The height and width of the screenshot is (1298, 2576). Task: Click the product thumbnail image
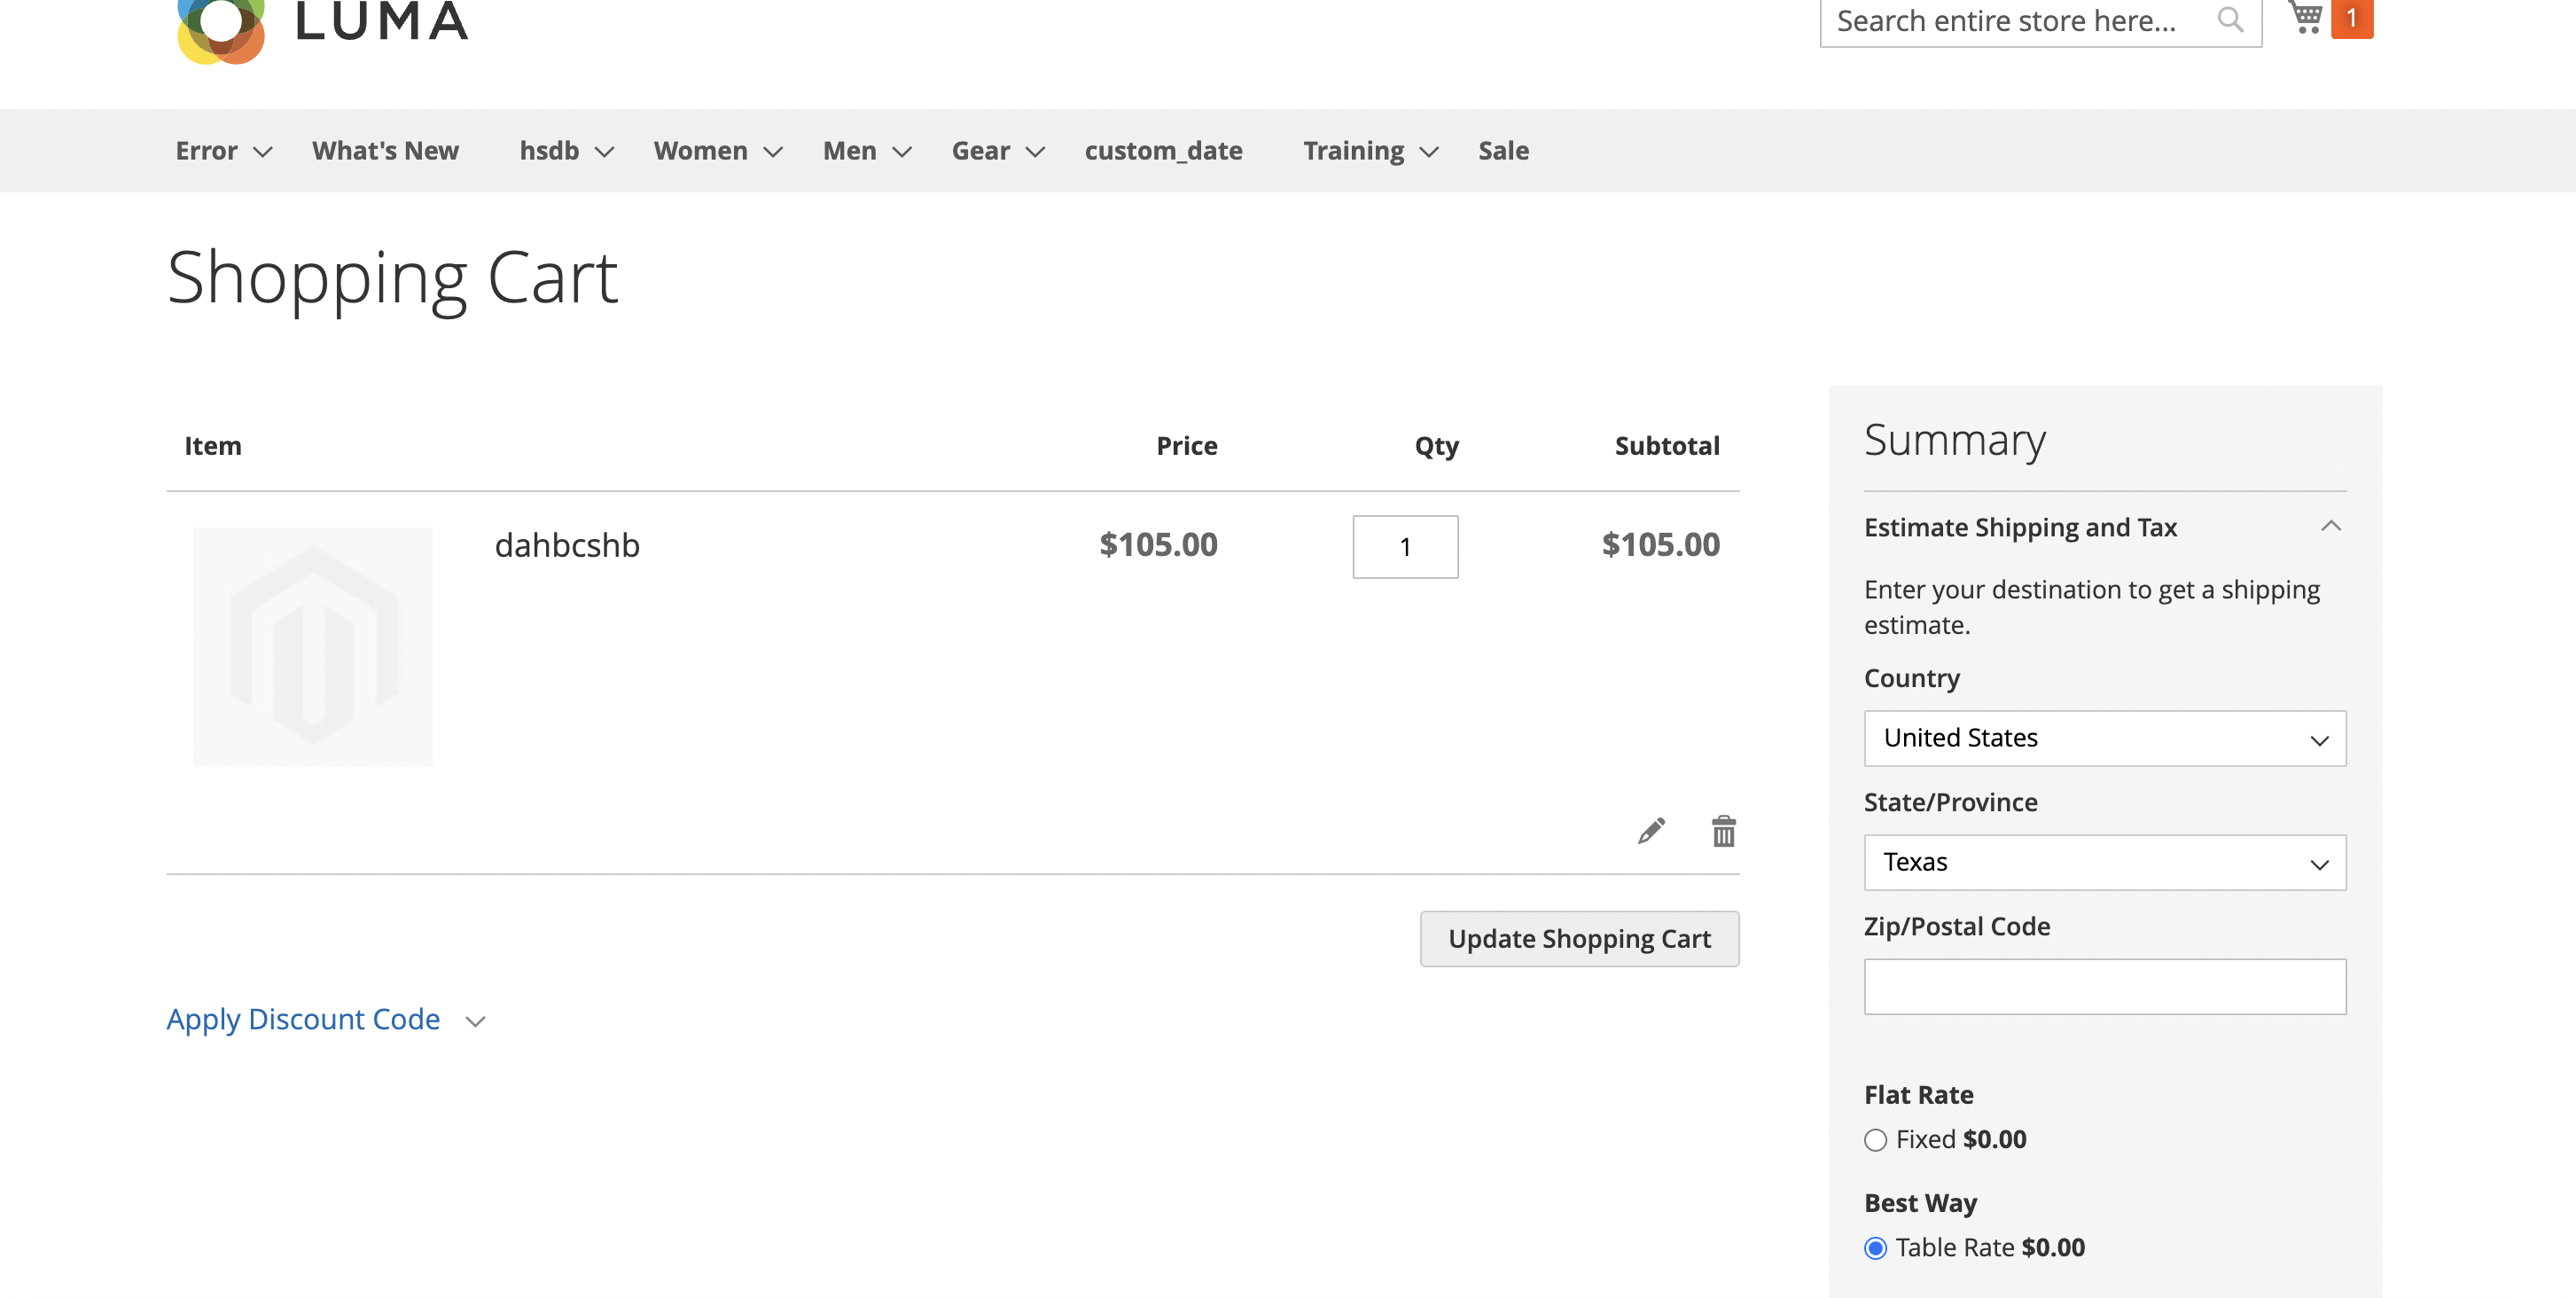pyautogui.click(x=312, y=646)
